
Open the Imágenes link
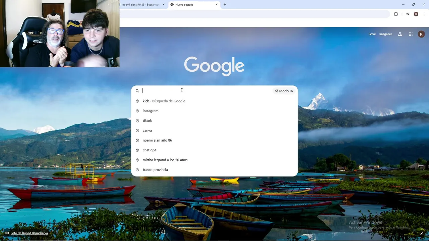386,34
